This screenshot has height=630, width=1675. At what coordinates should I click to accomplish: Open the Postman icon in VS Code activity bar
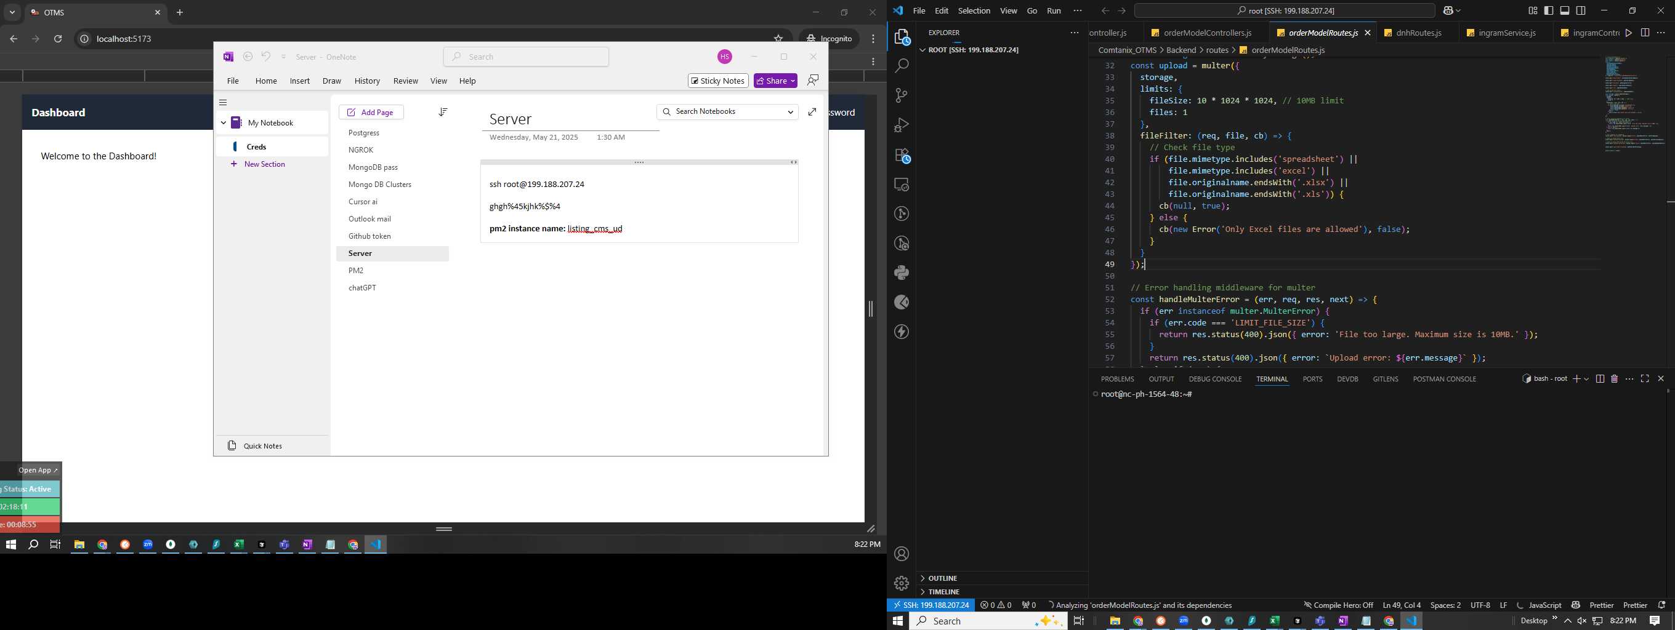coord(902,302)
